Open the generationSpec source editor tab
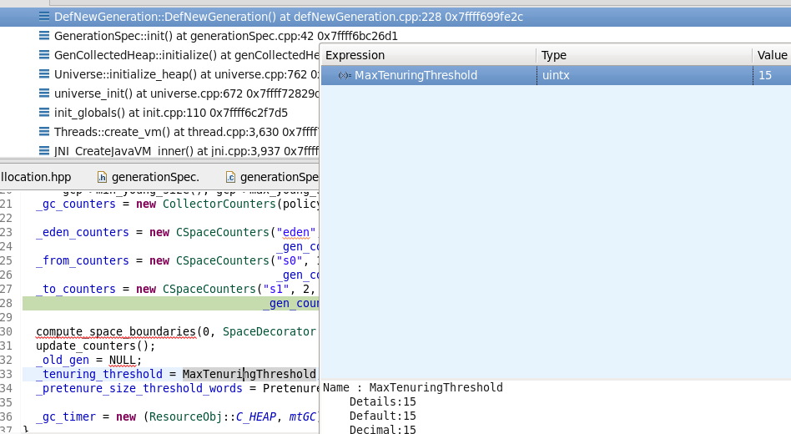This screenshot has width=791, height=434. (272, 177)
